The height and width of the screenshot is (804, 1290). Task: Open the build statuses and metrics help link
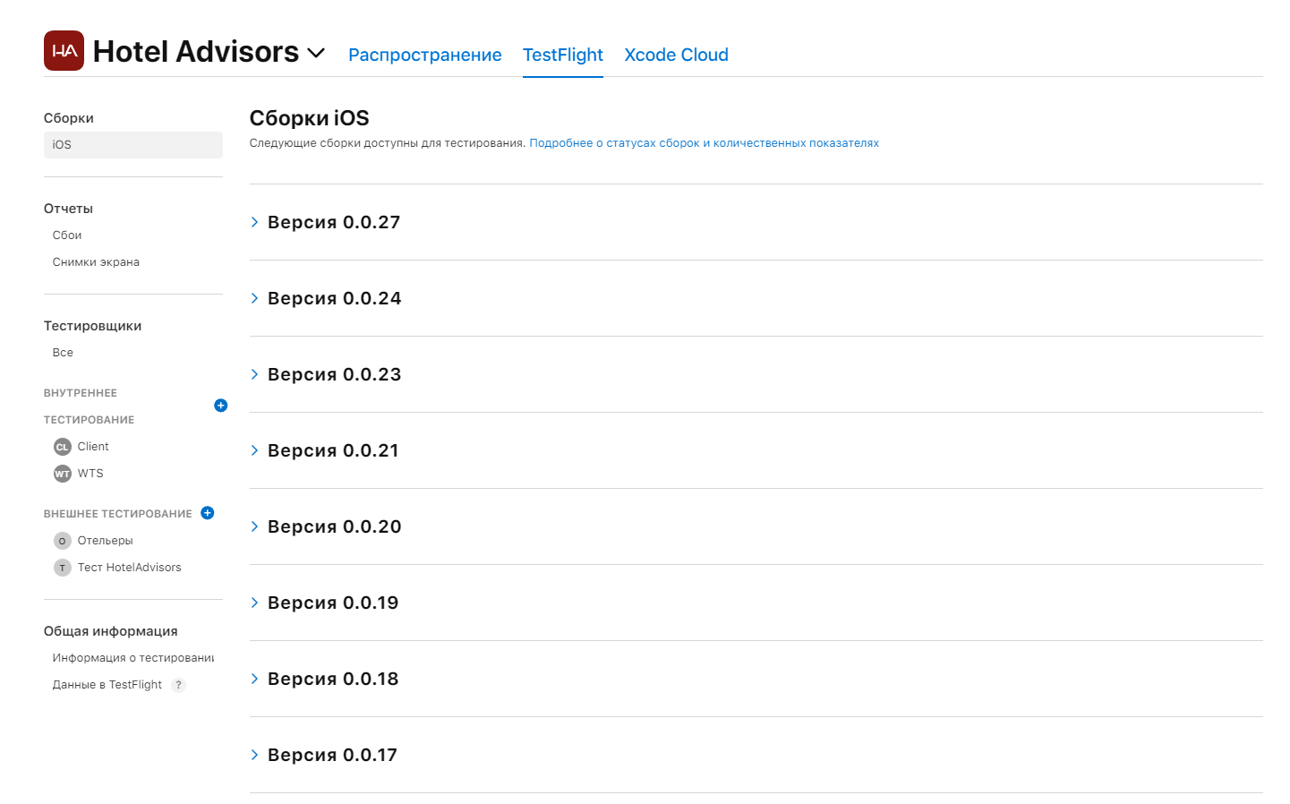pos(704,143)
